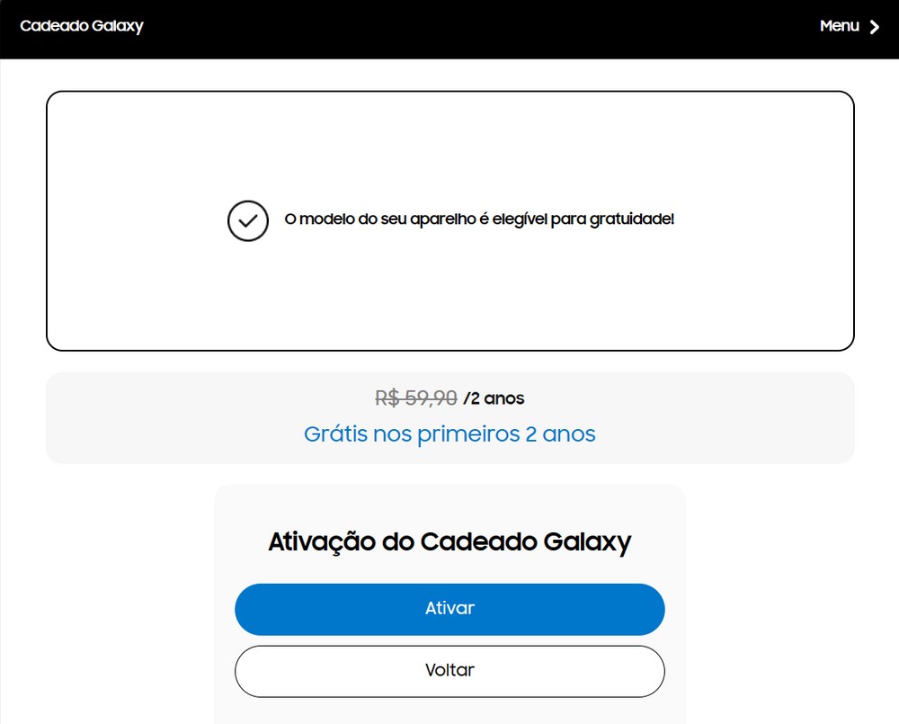
Task: Open the Menu in the header
Action: tap(850, 26)
